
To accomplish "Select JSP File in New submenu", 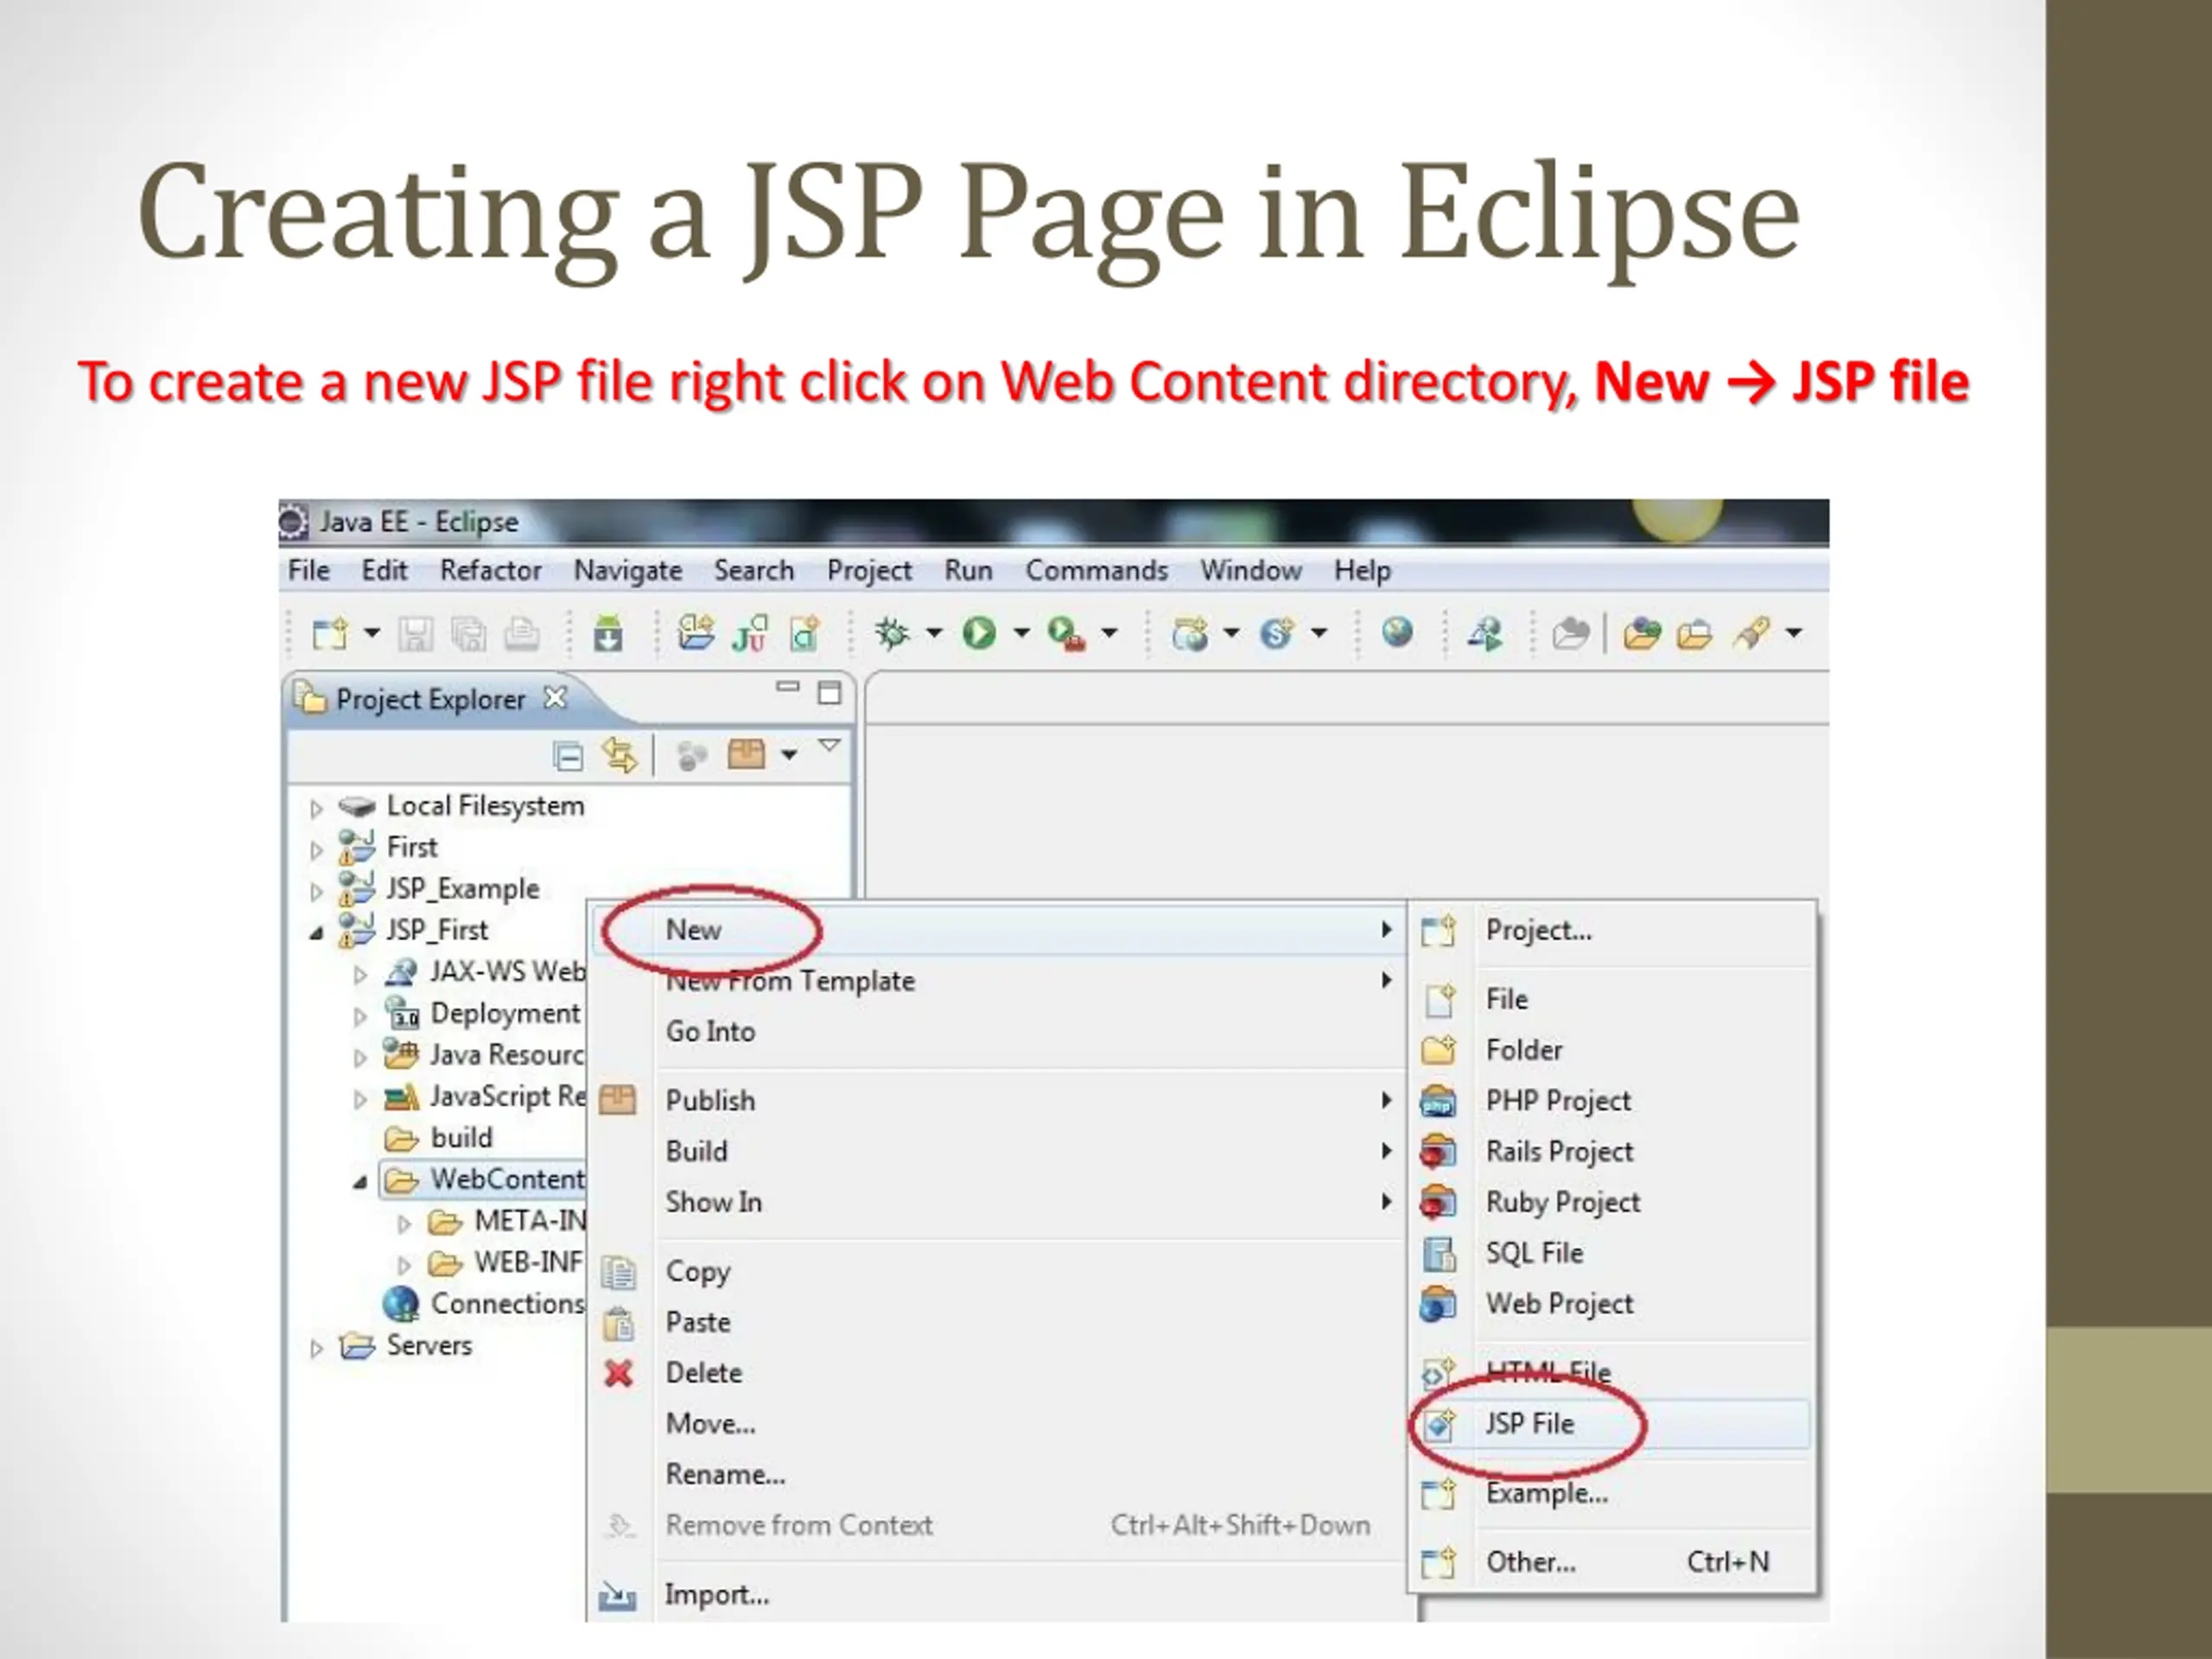I will click(1613, 1424).
